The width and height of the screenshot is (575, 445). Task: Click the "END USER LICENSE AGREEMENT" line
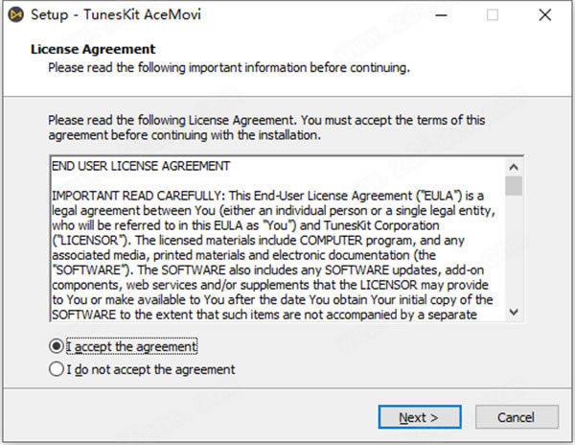click(135, 166)
